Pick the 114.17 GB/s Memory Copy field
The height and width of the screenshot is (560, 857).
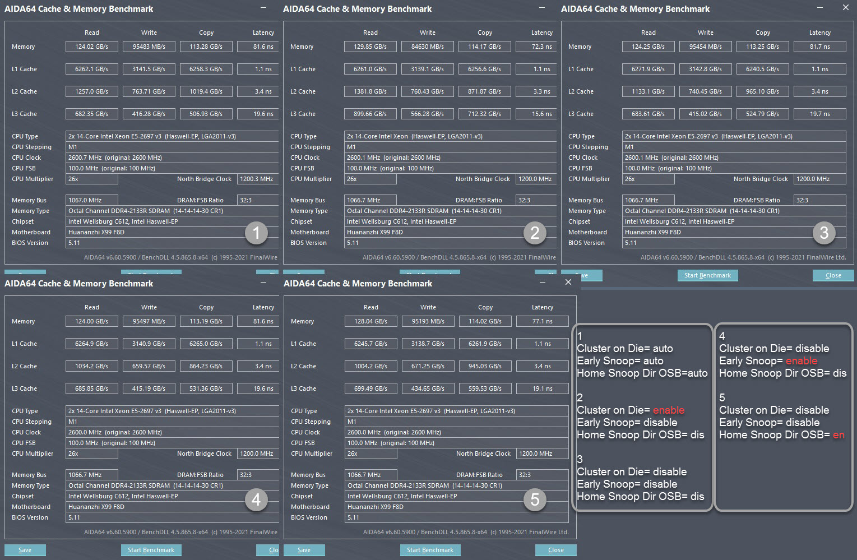pyautogui.click(x=485, y=47)
